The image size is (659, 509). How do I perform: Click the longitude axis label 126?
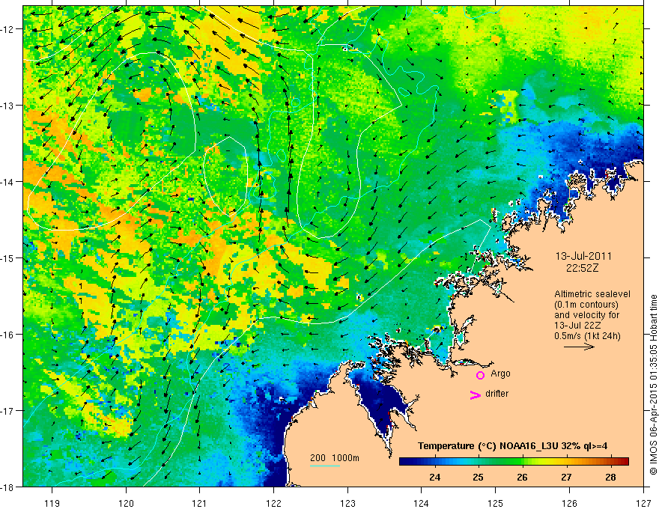coord(569,503)
